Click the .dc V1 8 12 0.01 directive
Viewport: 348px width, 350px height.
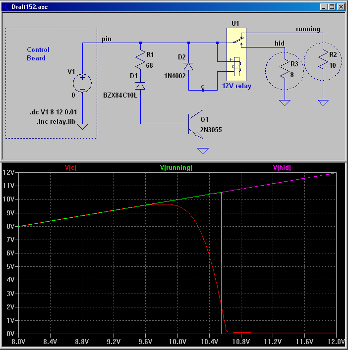(53, 112)
